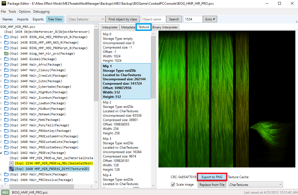Click the ME3 game badge in status bar

[5, 192]
